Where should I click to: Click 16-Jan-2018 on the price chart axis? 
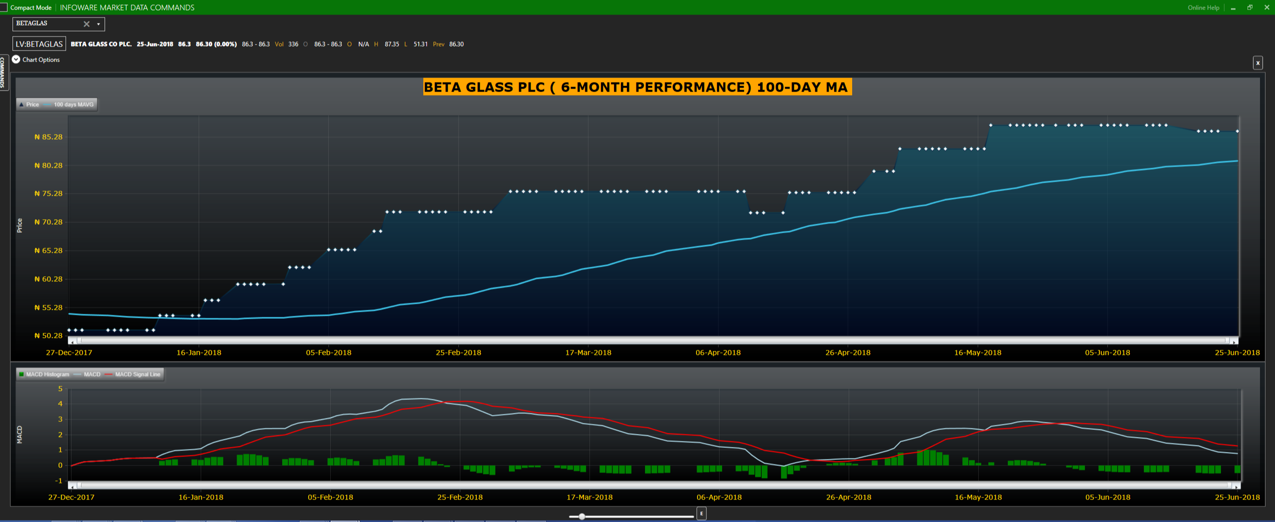click(x=199, y=353)
